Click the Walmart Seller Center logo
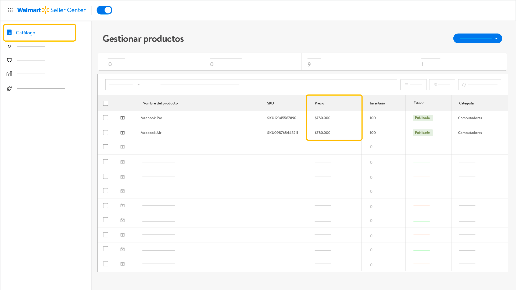516x290 pixels. tap(51, 10)
